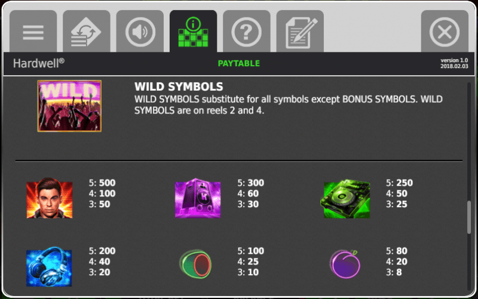Open the game rules document icon
Screen dimensions: 478x299
pyautogui.click(x=300, y=31)
